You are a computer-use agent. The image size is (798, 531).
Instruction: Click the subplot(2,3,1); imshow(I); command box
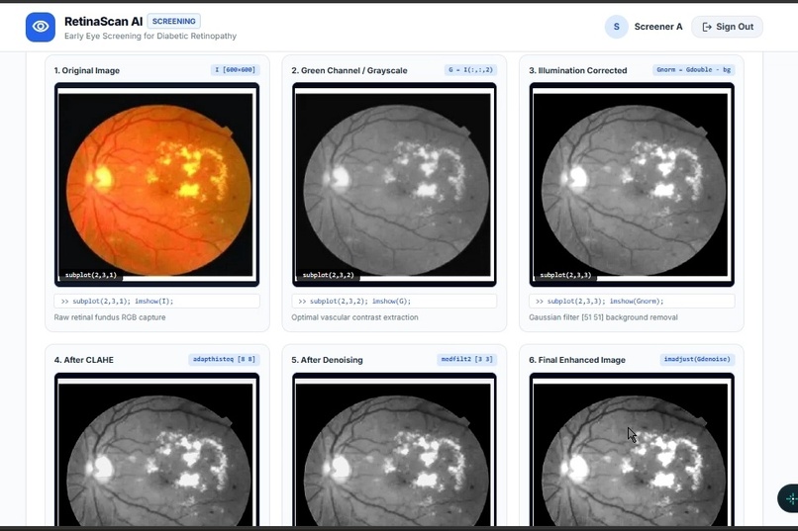click(x=156, y=301)
